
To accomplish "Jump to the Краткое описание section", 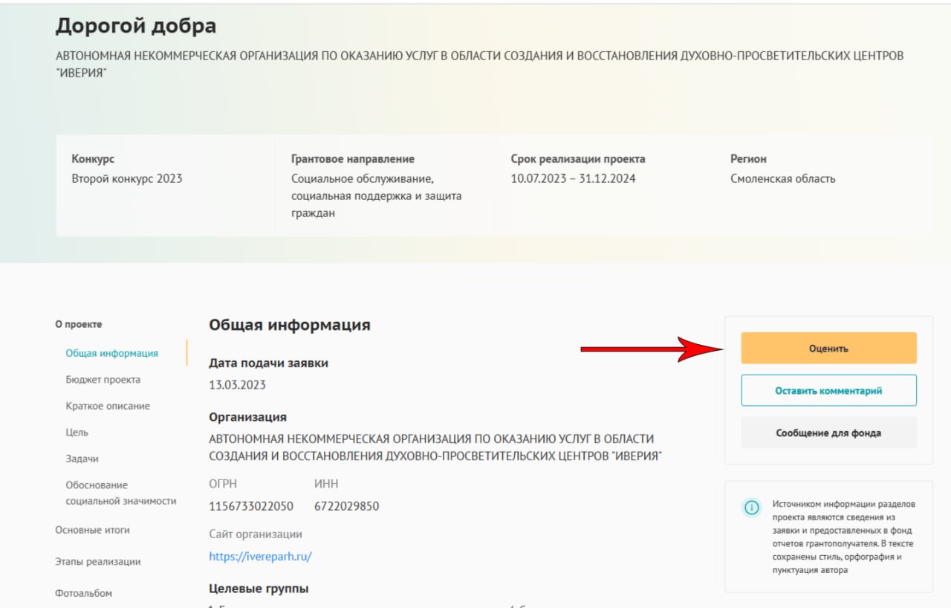I will click(x=108, y=406).
